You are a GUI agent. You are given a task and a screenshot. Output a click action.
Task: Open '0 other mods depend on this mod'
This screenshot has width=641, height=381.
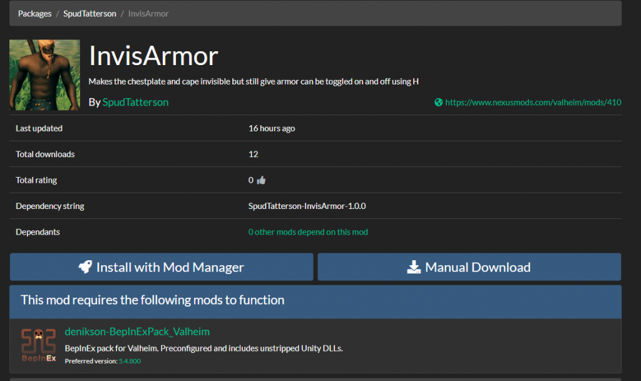(x=308, y=232)
